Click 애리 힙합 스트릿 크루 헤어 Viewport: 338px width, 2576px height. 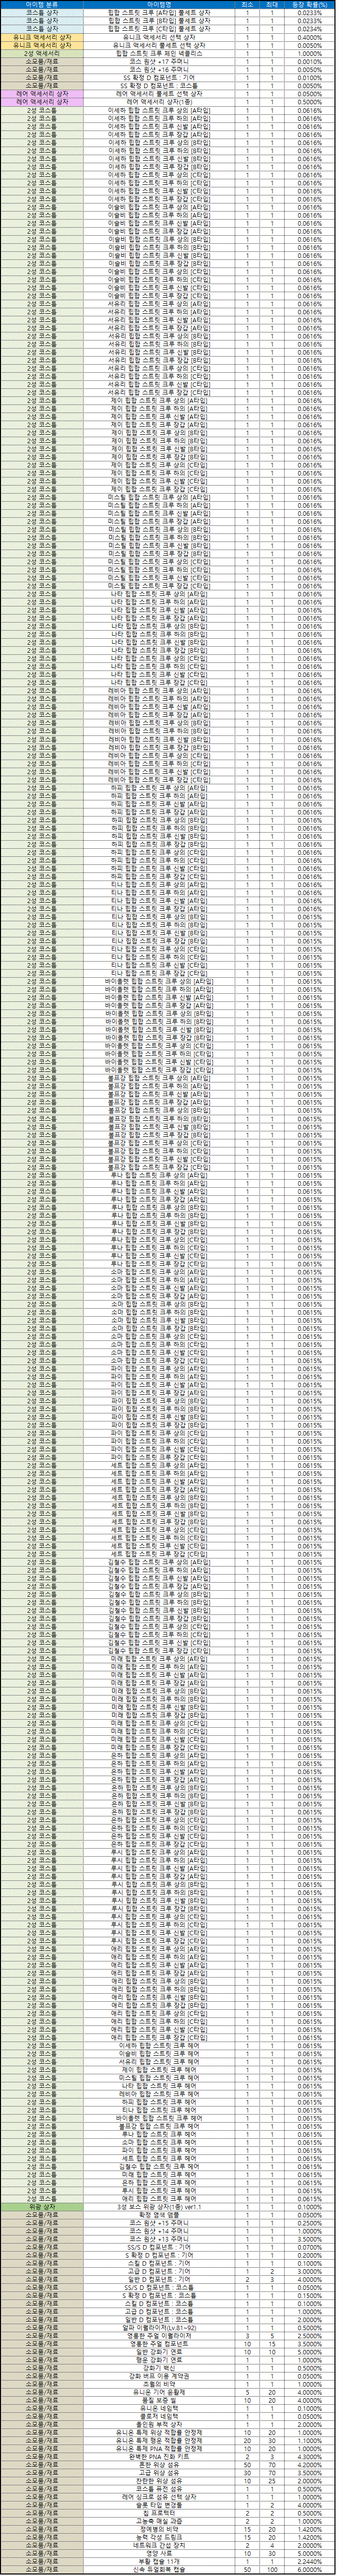tap(160, 2198)
